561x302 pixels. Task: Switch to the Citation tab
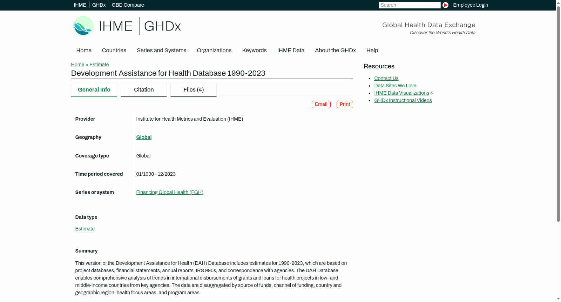144,90
